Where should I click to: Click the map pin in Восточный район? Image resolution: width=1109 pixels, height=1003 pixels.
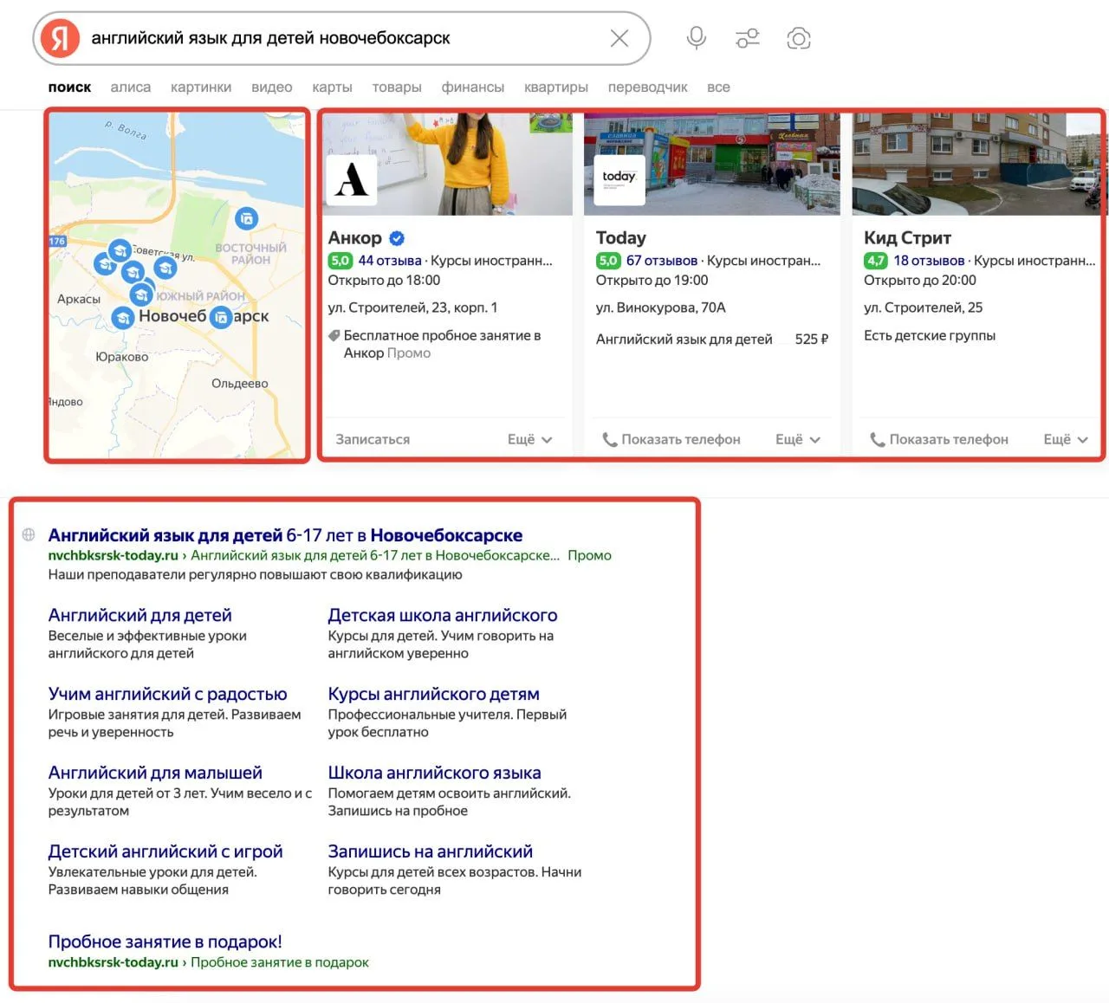[247, 218]
